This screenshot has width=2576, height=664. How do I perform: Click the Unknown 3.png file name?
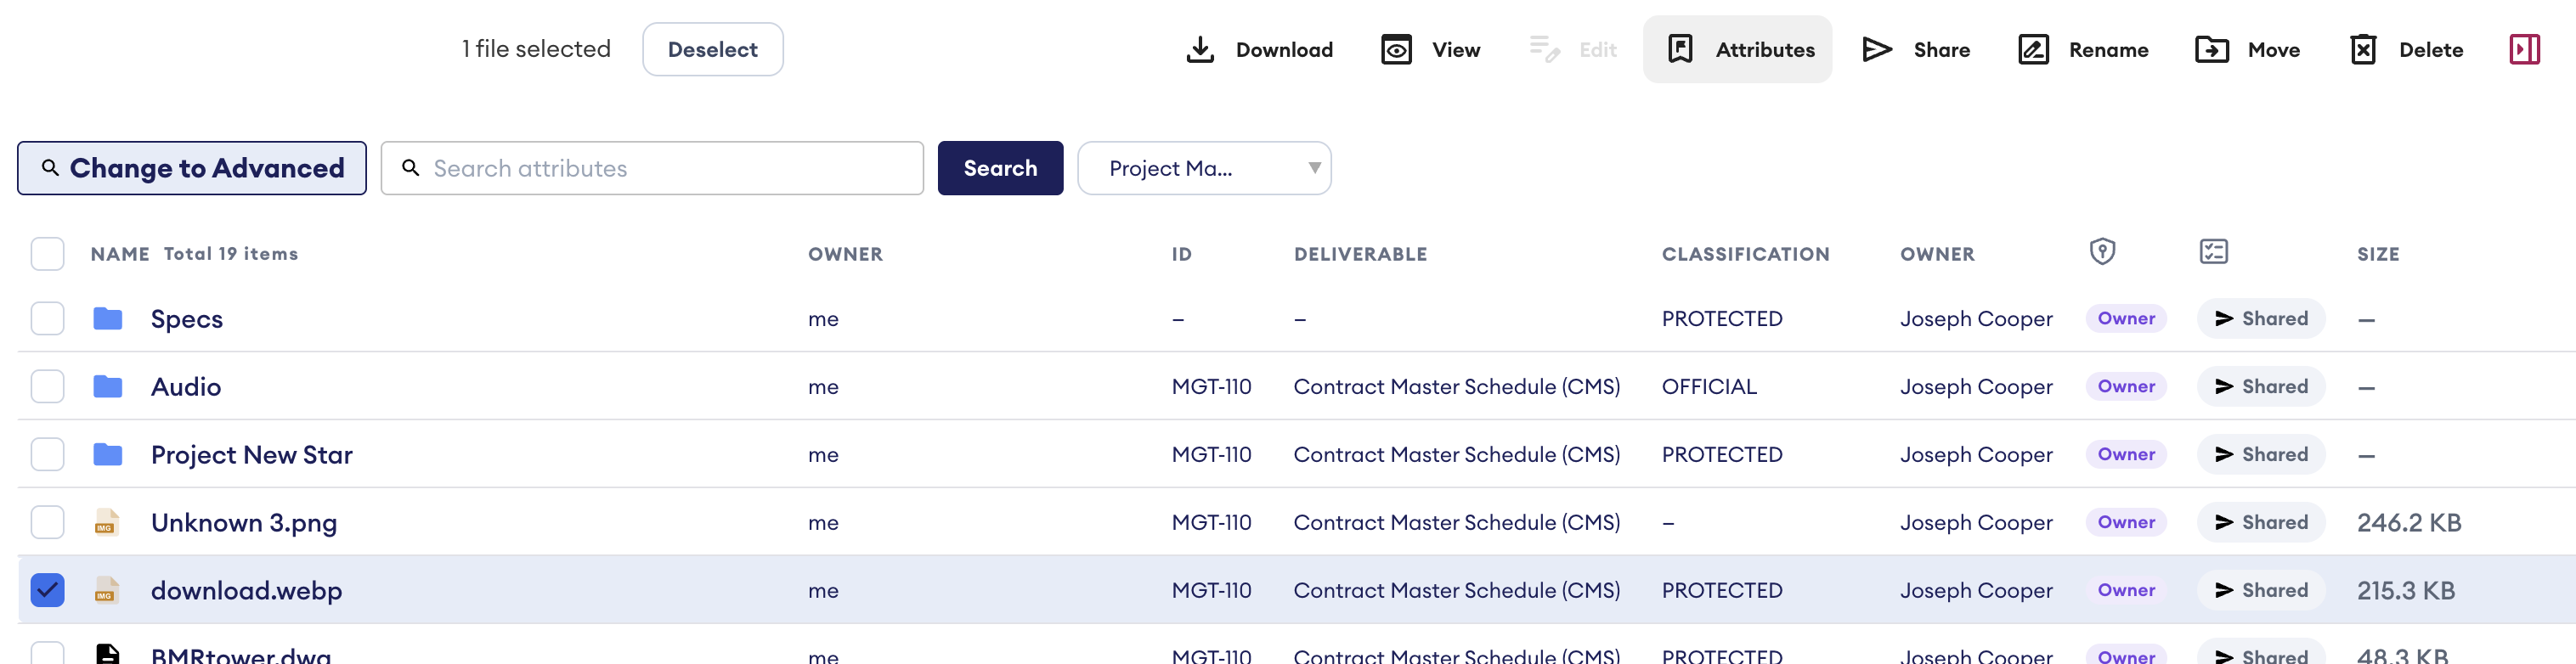point(244,523)
